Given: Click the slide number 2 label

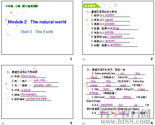Looking at the screenshot, I should [152, 59].
